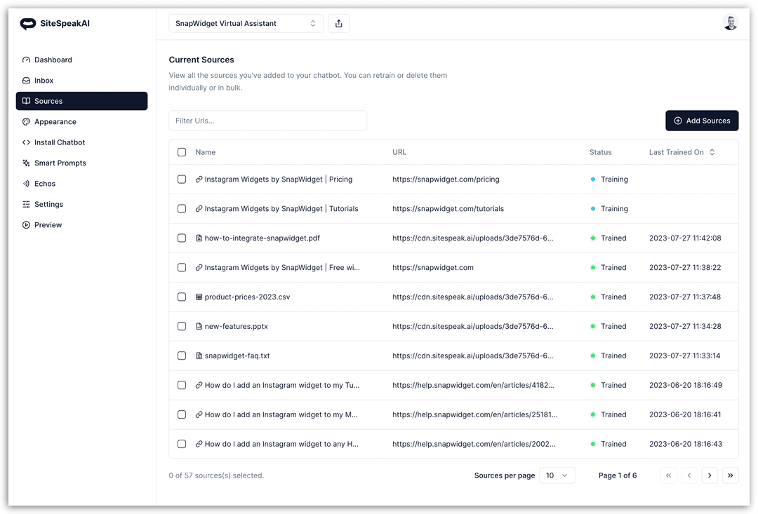Click the spreadsheet icon for product-prices-2023.csv
Screen dimensions: 758x514
point(199,297)
